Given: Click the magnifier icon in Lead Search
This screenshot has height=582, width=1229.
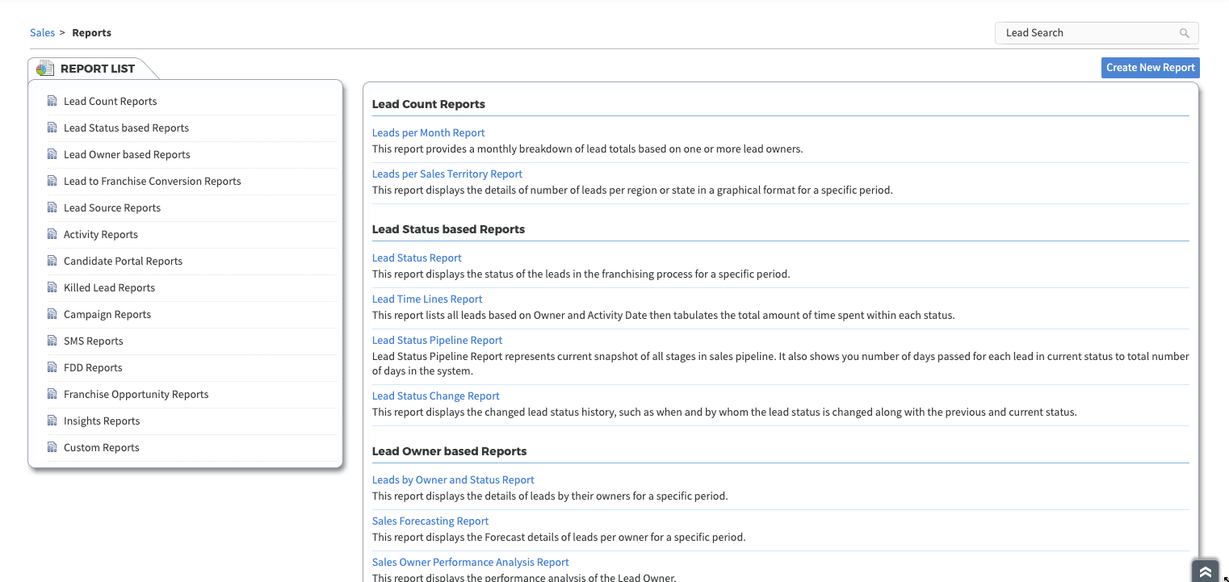Looking at the screenshot, I should tap(1185, 33).
